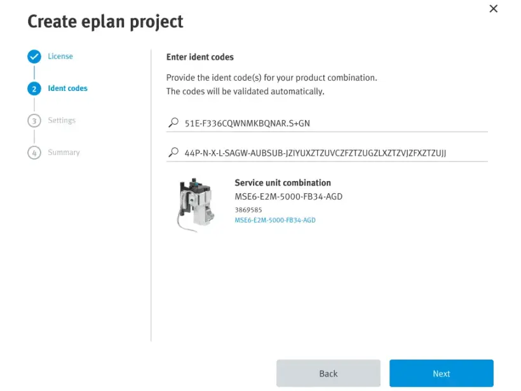
Task: Switch to the License step
Action: (x=60, y=56)
